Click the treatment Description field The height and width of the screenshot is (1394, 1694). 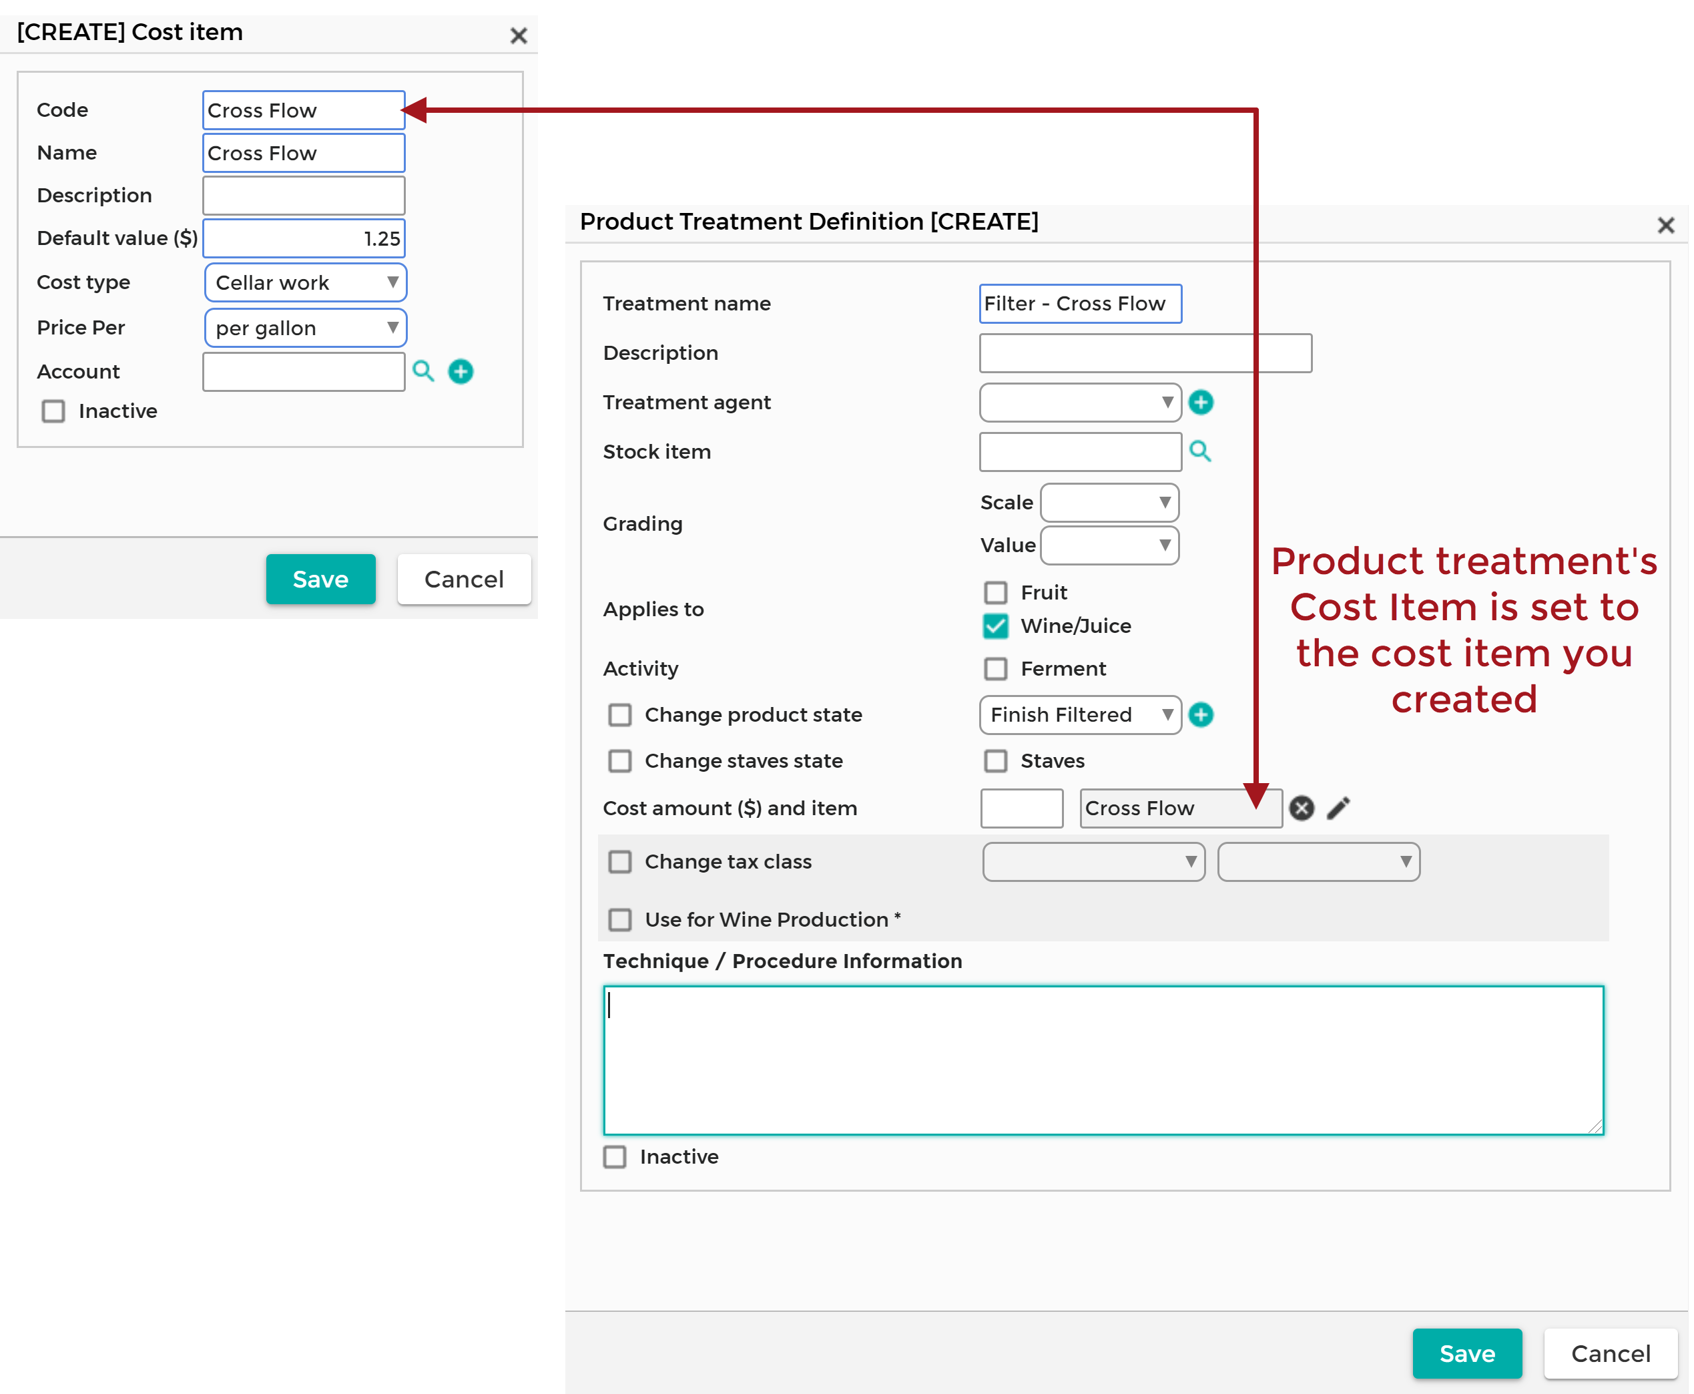click(x=1145, y=353)
